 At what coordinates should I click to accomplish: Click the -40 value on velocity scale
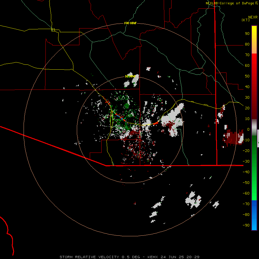246,172
